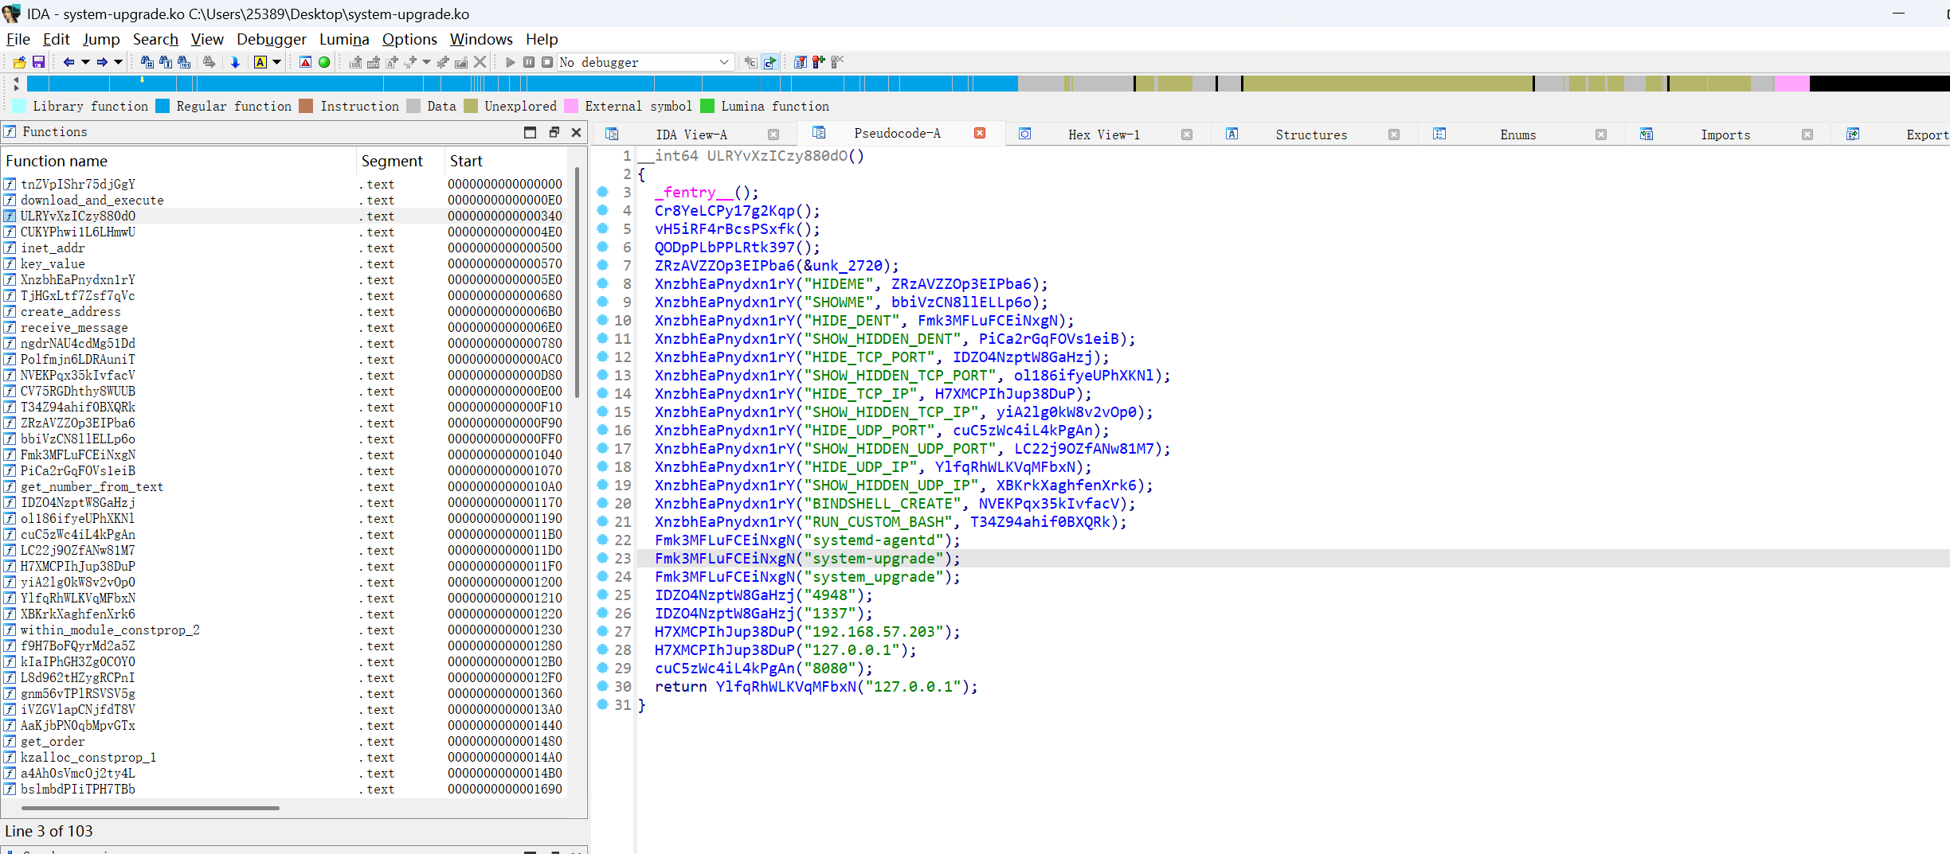The width and height of the screenshot is (1950, 854).
Task: Click the blue down arrow toolbar icon
Action: tap(235, 62)
